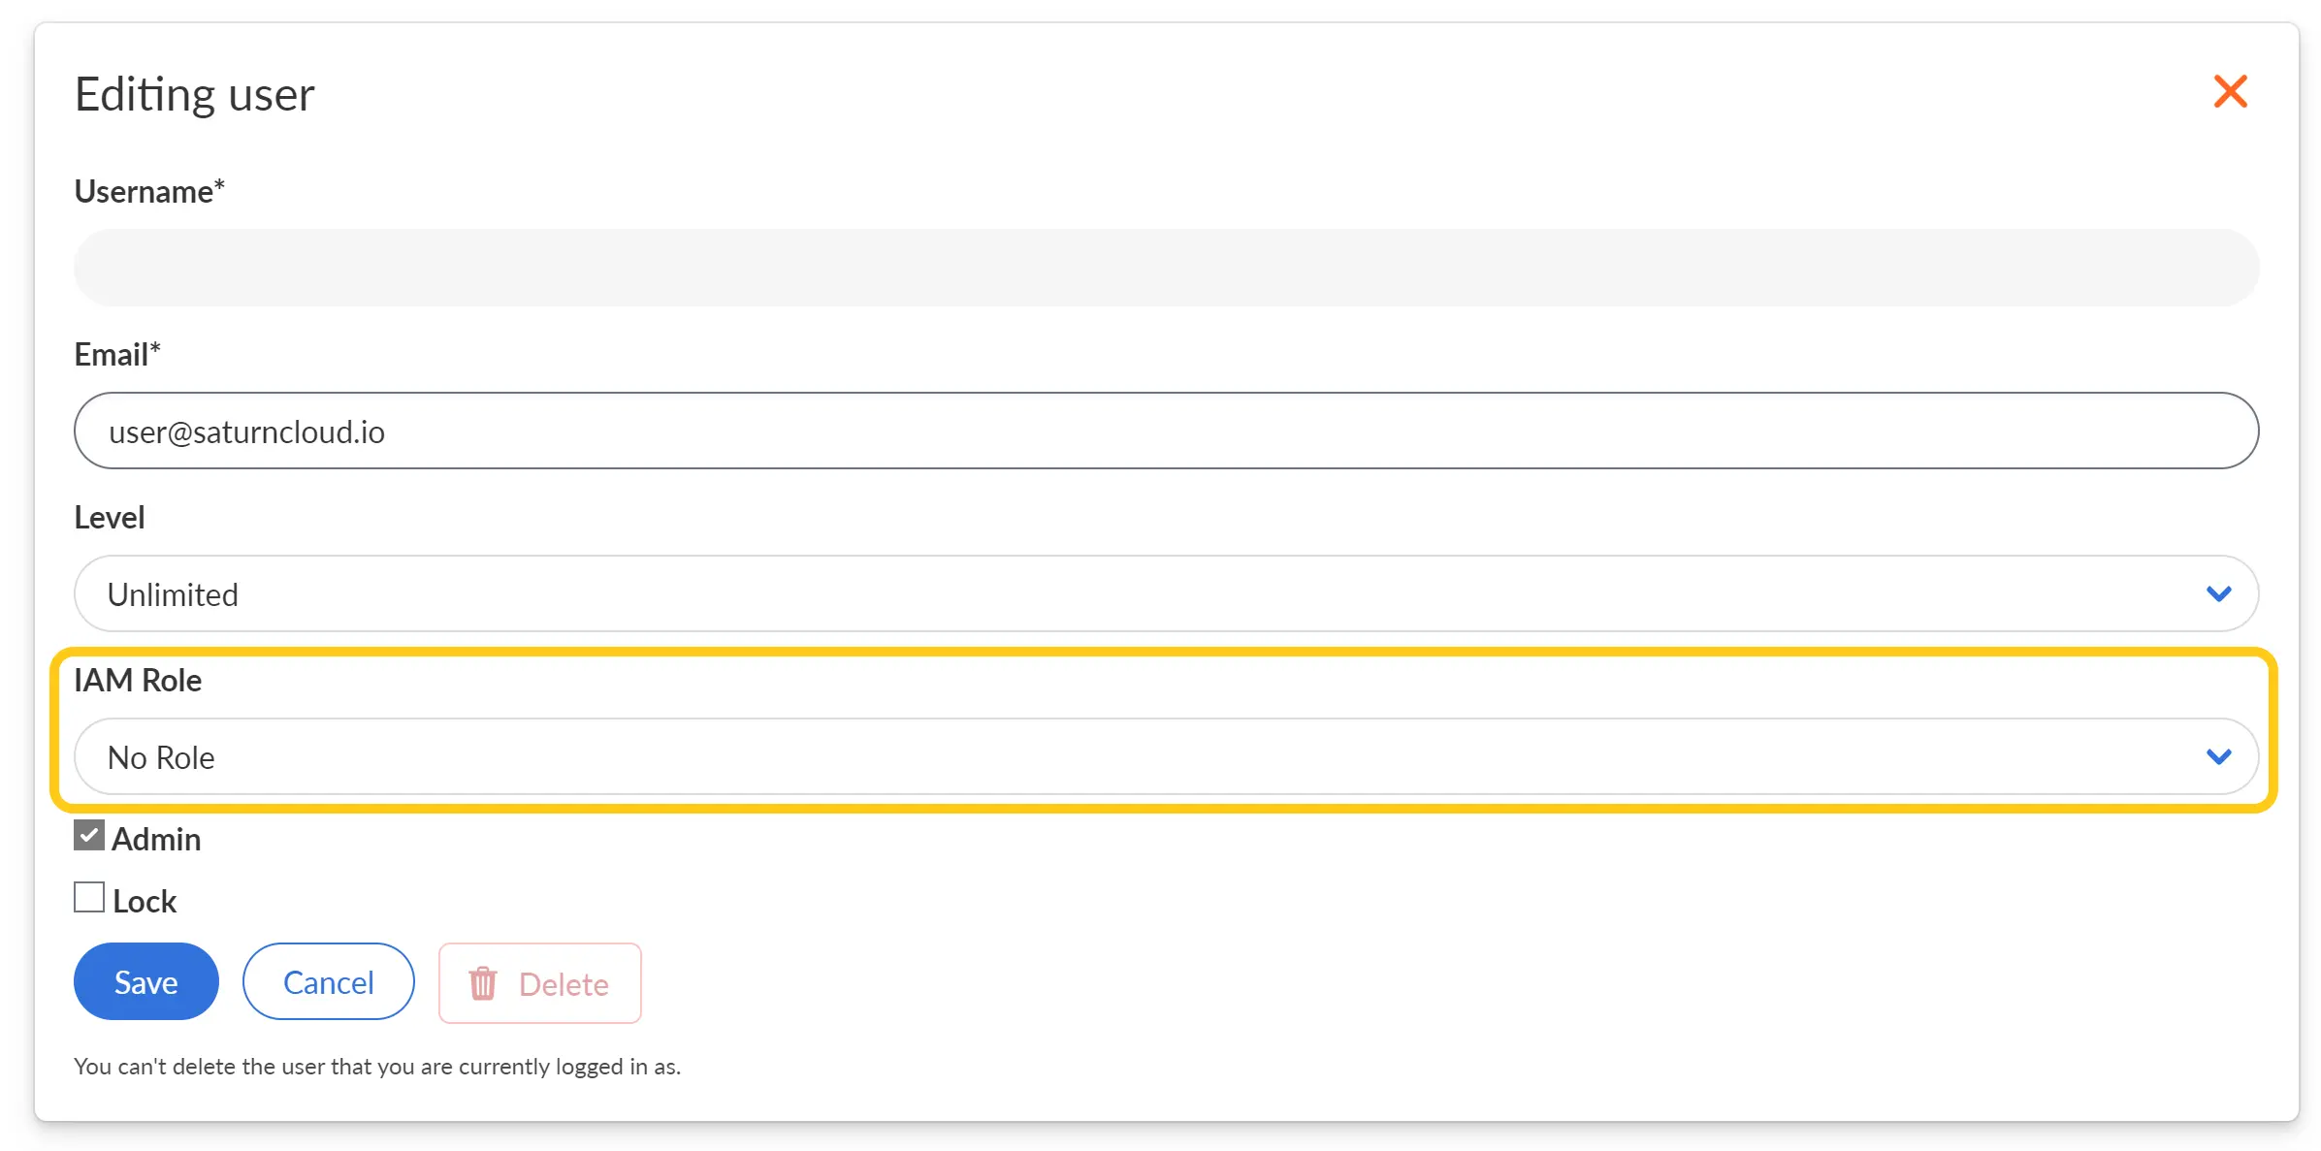Focus the Username input field
Viewport: 2321px width, 1151px height.
[x=1164, y=268]
